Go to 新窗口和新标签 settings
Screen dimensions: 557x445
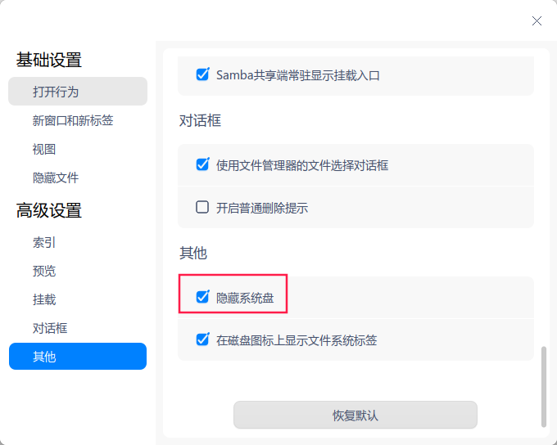73,120
